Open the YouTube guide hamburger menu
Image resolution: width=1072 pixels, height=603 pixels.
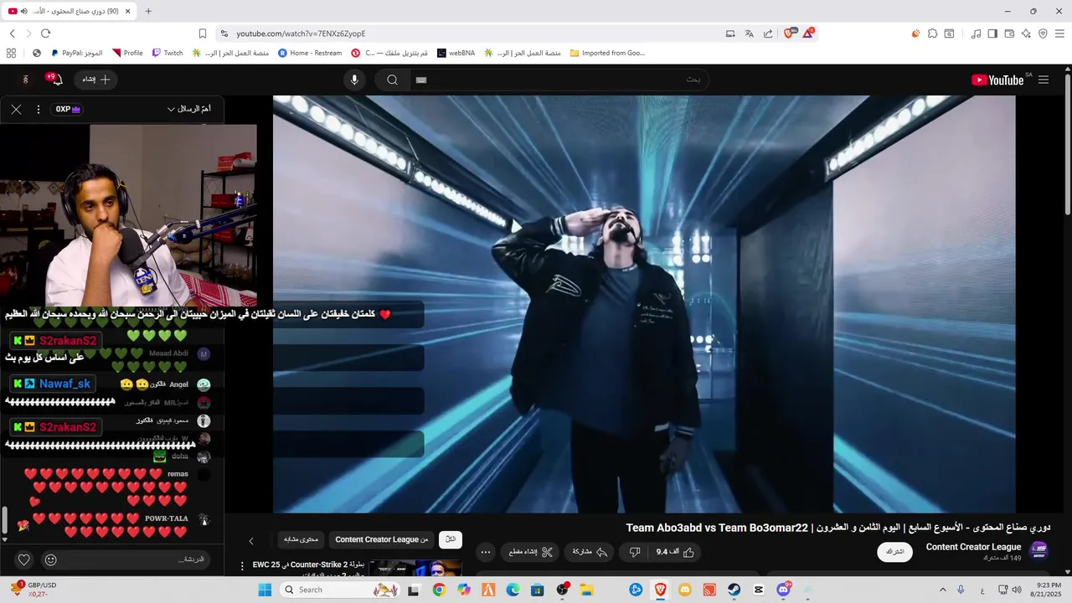pyautogui.click(x=1043, y=80)
